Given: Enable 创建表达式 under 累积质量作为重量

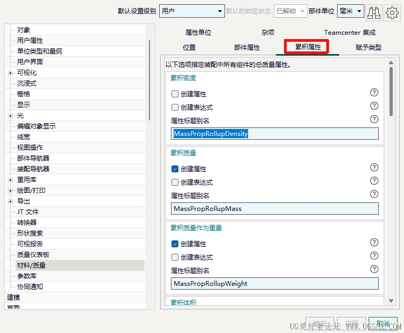Looking at the screenshot, I should [175, 258].
